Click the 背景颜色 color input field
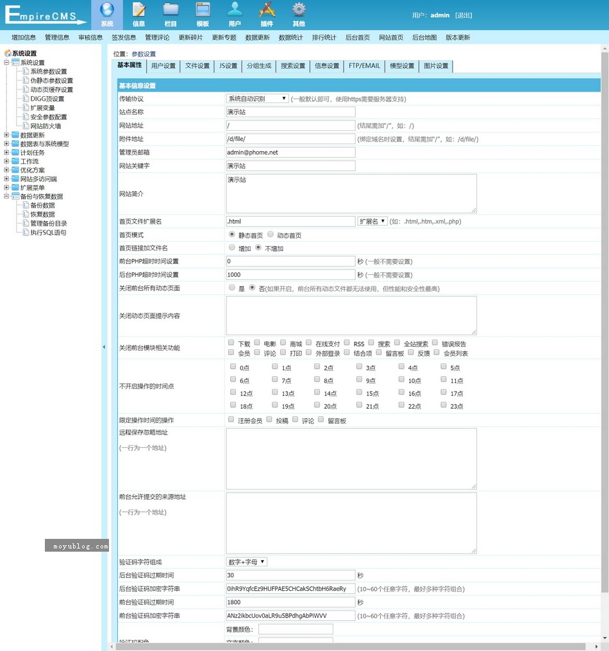The height and width of the screenshot is (651, 609). tap(296, 629)
